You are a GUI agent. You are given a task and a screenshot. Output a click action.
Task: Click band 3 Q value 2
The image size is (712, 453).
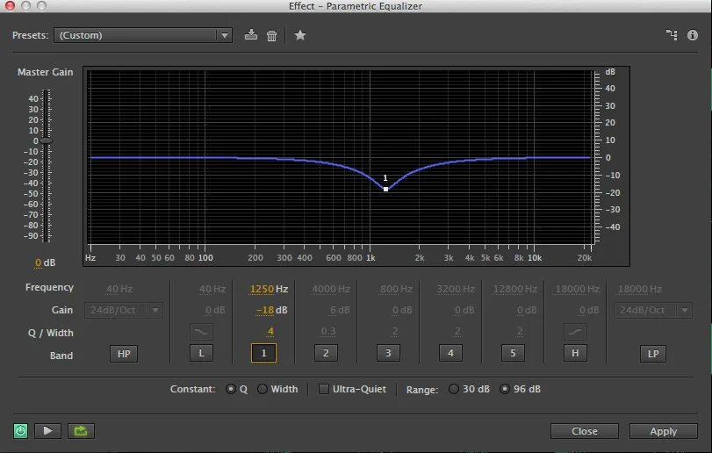(x=395, y=331)
